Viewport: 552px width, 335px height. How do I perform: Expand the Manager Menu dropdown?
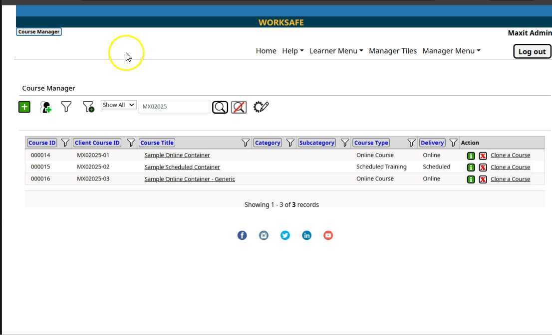451,51
